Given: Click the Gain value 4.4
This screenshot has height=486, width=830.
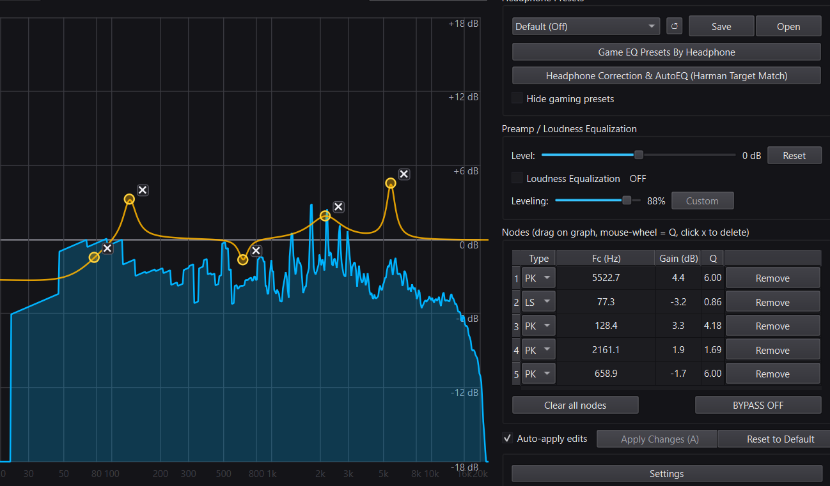Looking at the screenshot, I should pyautogui.click(x=678, y=278).
